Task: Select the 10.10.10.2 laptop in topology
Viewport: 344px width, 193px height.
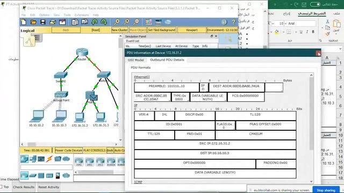Action: tap(37, 116)
